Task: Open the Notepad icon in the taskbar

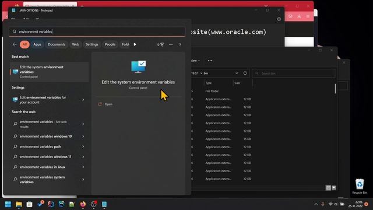Action: pyautogui.click(x=104, y=204)
